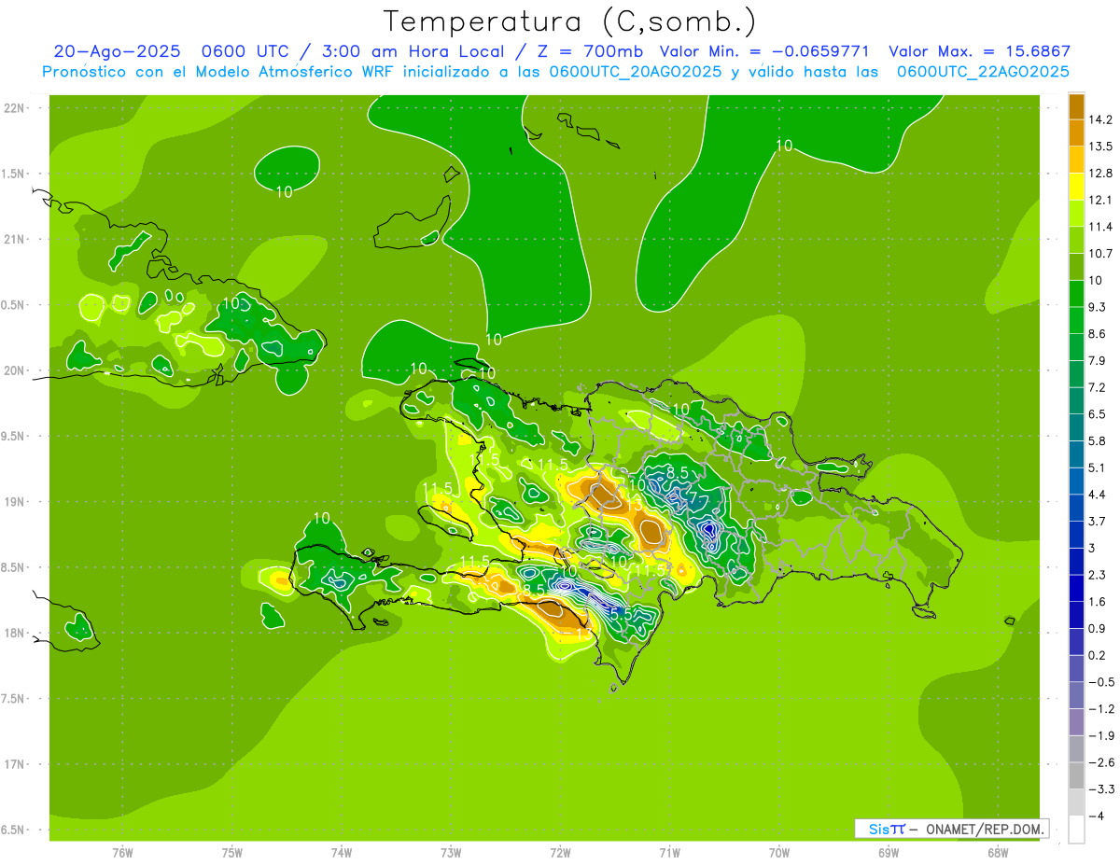Click colorbar value "5.8"
The height and width of the screenshot is (865, 1120).
coord(1098,440)
